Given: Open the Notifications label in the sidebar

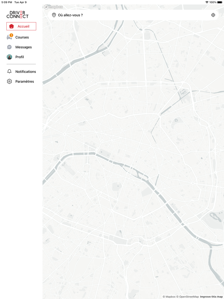Looking at the screenshot, I should point(26,72).
